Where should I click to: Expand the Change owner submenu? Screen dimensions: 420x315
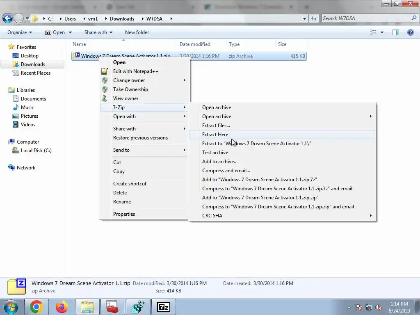(144, 80)
